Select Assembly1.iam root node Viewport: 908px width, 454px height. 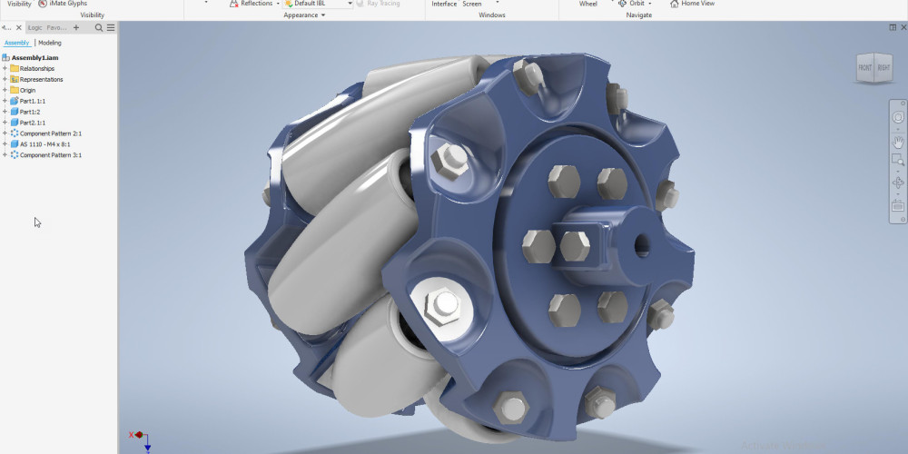[x=35, y=58]
